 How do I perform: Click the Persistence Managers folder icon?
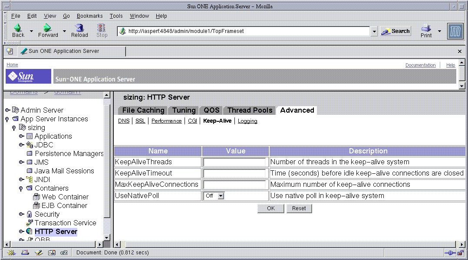(30, 153)
